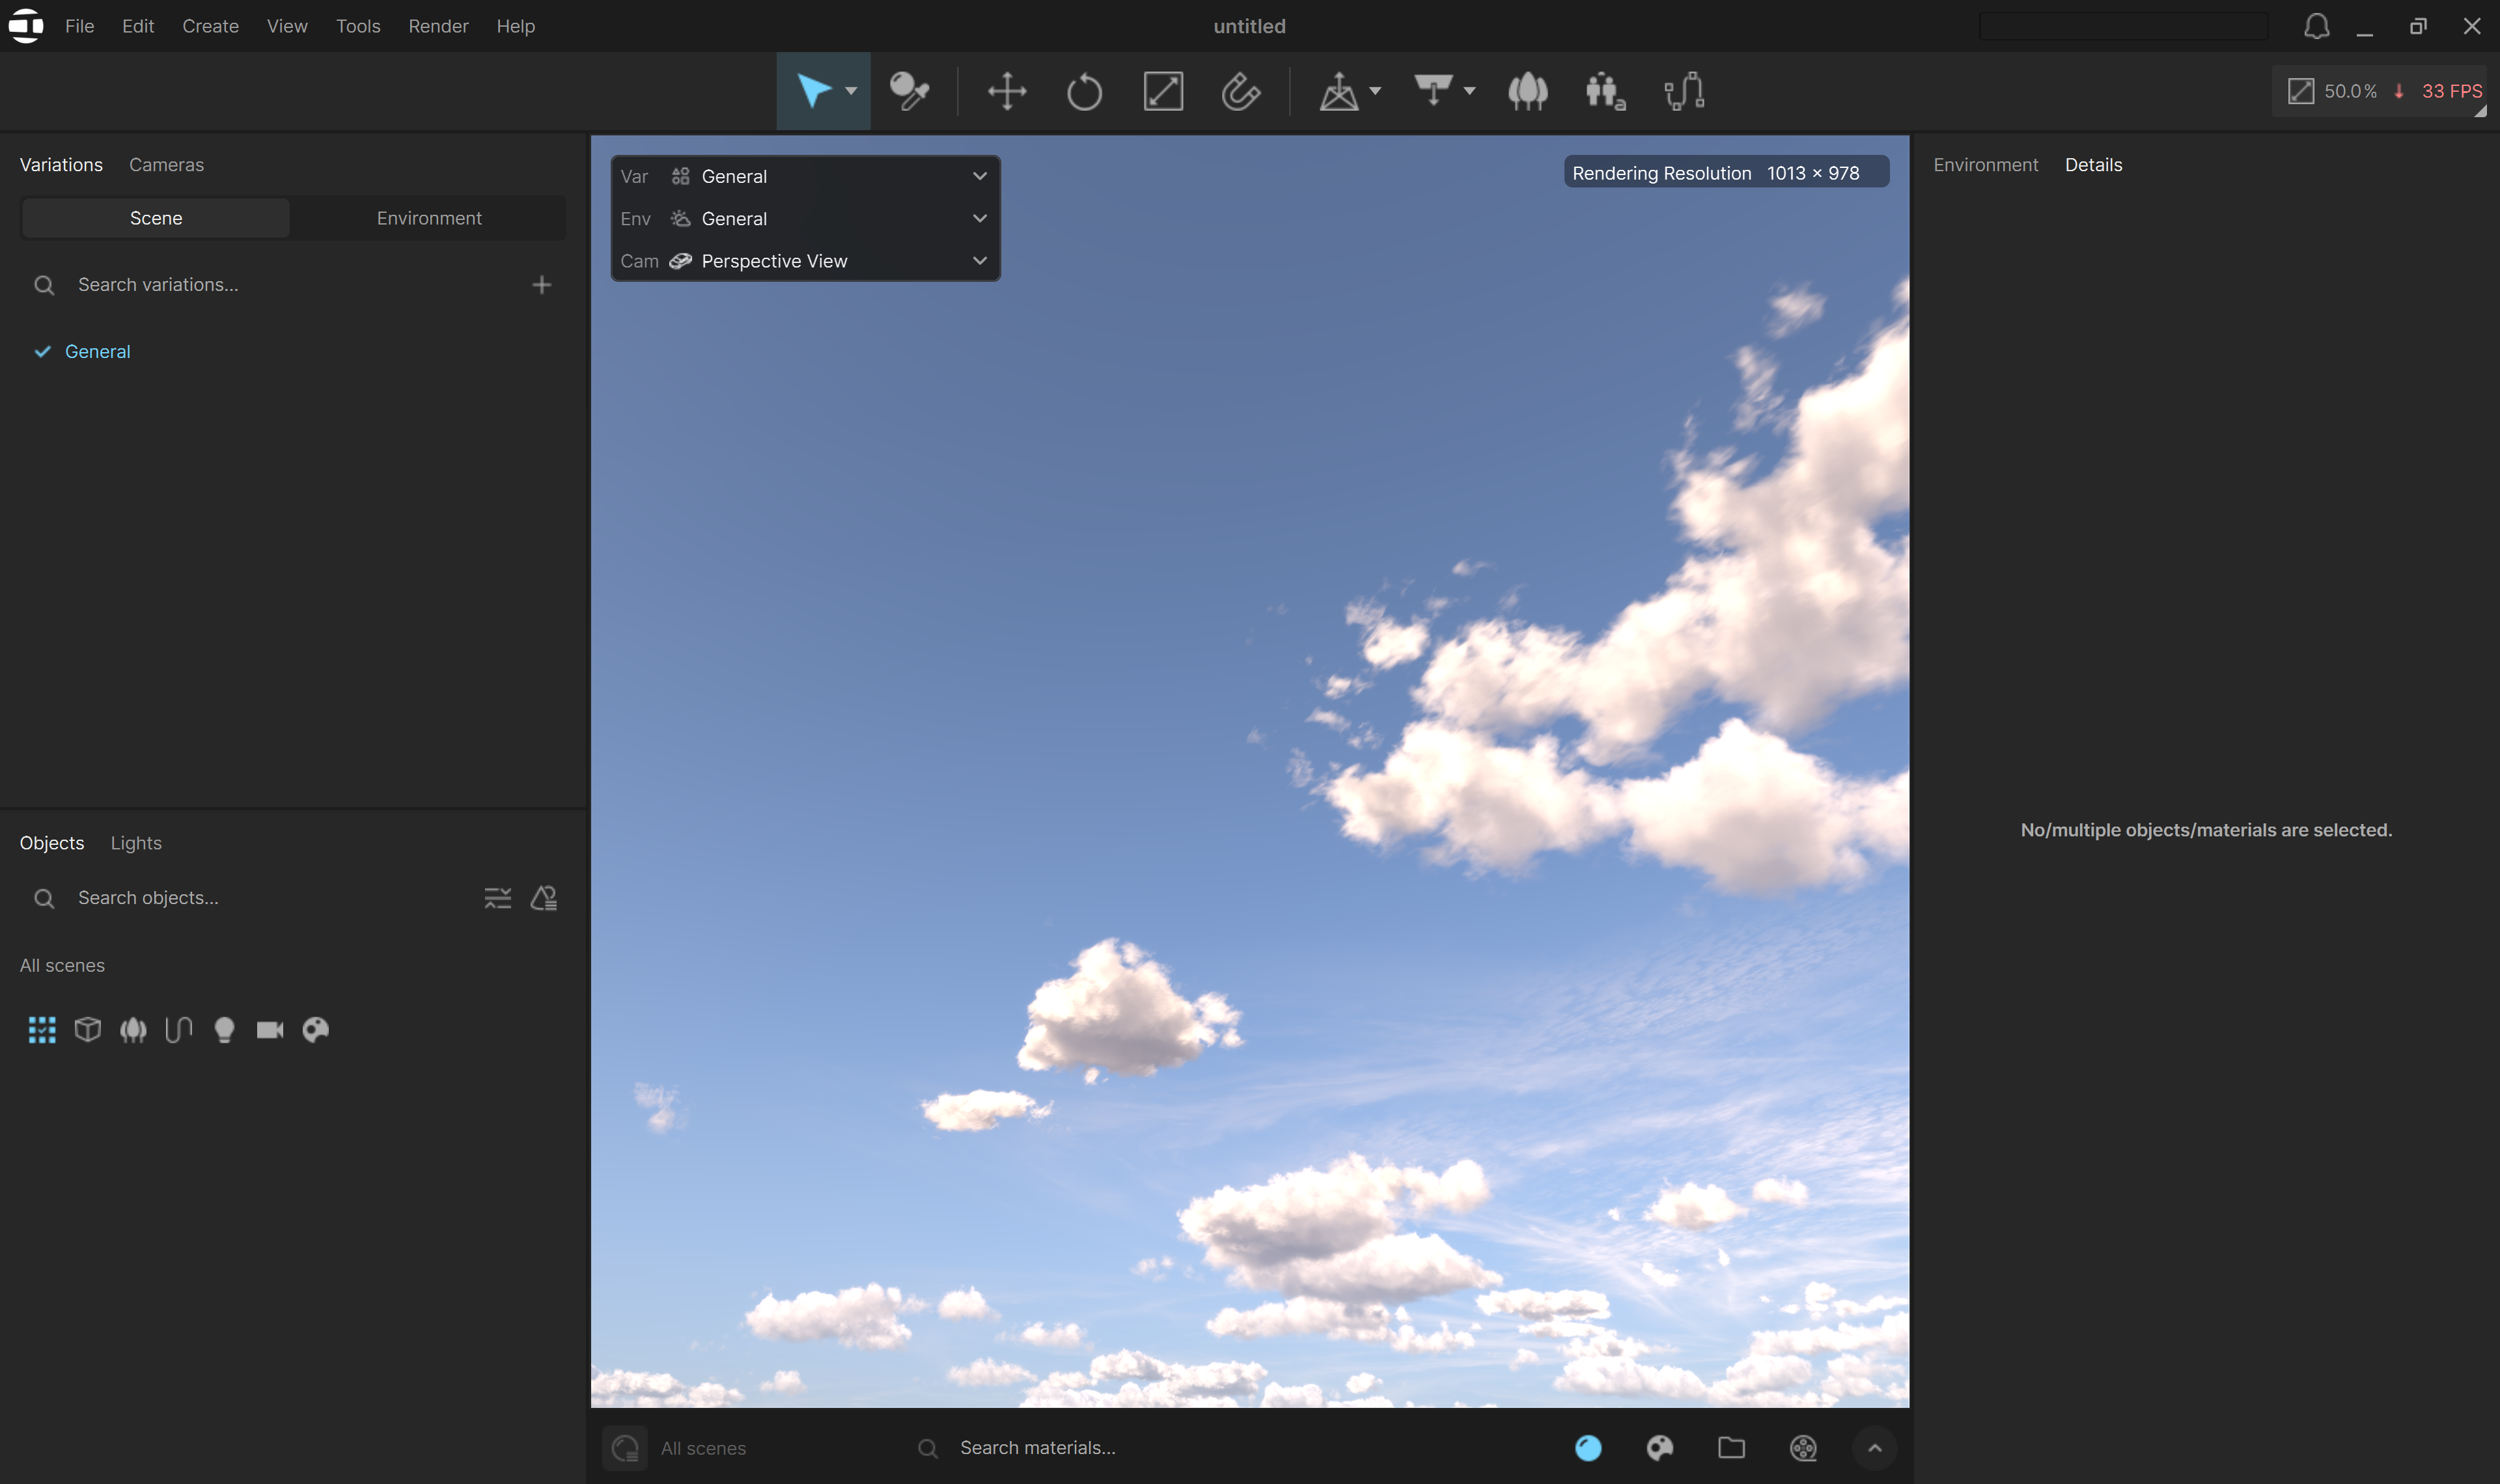Select the Environment segment under Variations

click(429, 218)
